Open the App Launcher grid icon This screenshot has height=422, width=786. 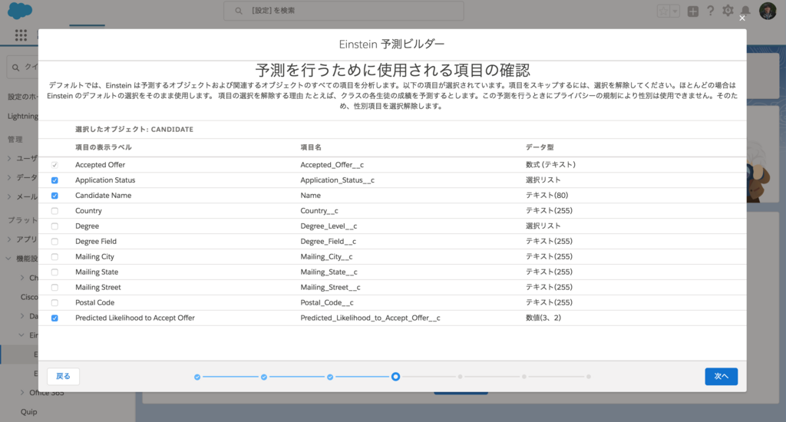21,35
